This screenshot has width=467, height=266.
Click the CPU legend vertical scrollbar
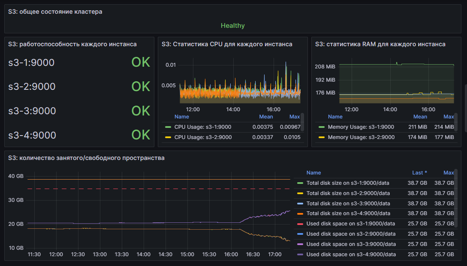tap(303, 121)
